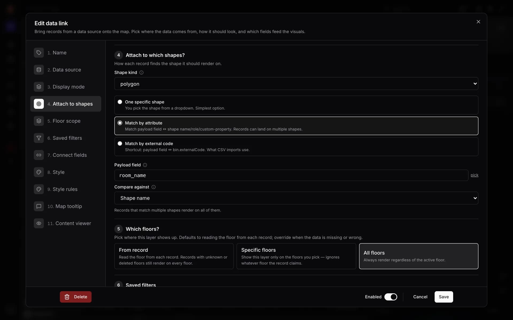Click the database icon for Data source

click(39, 70)
